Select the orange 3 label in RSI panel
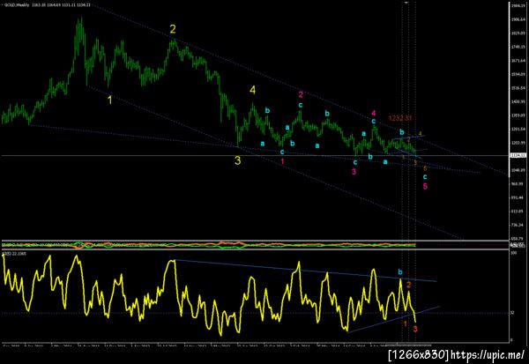The image size is (529, 364). tap(415, 329)
